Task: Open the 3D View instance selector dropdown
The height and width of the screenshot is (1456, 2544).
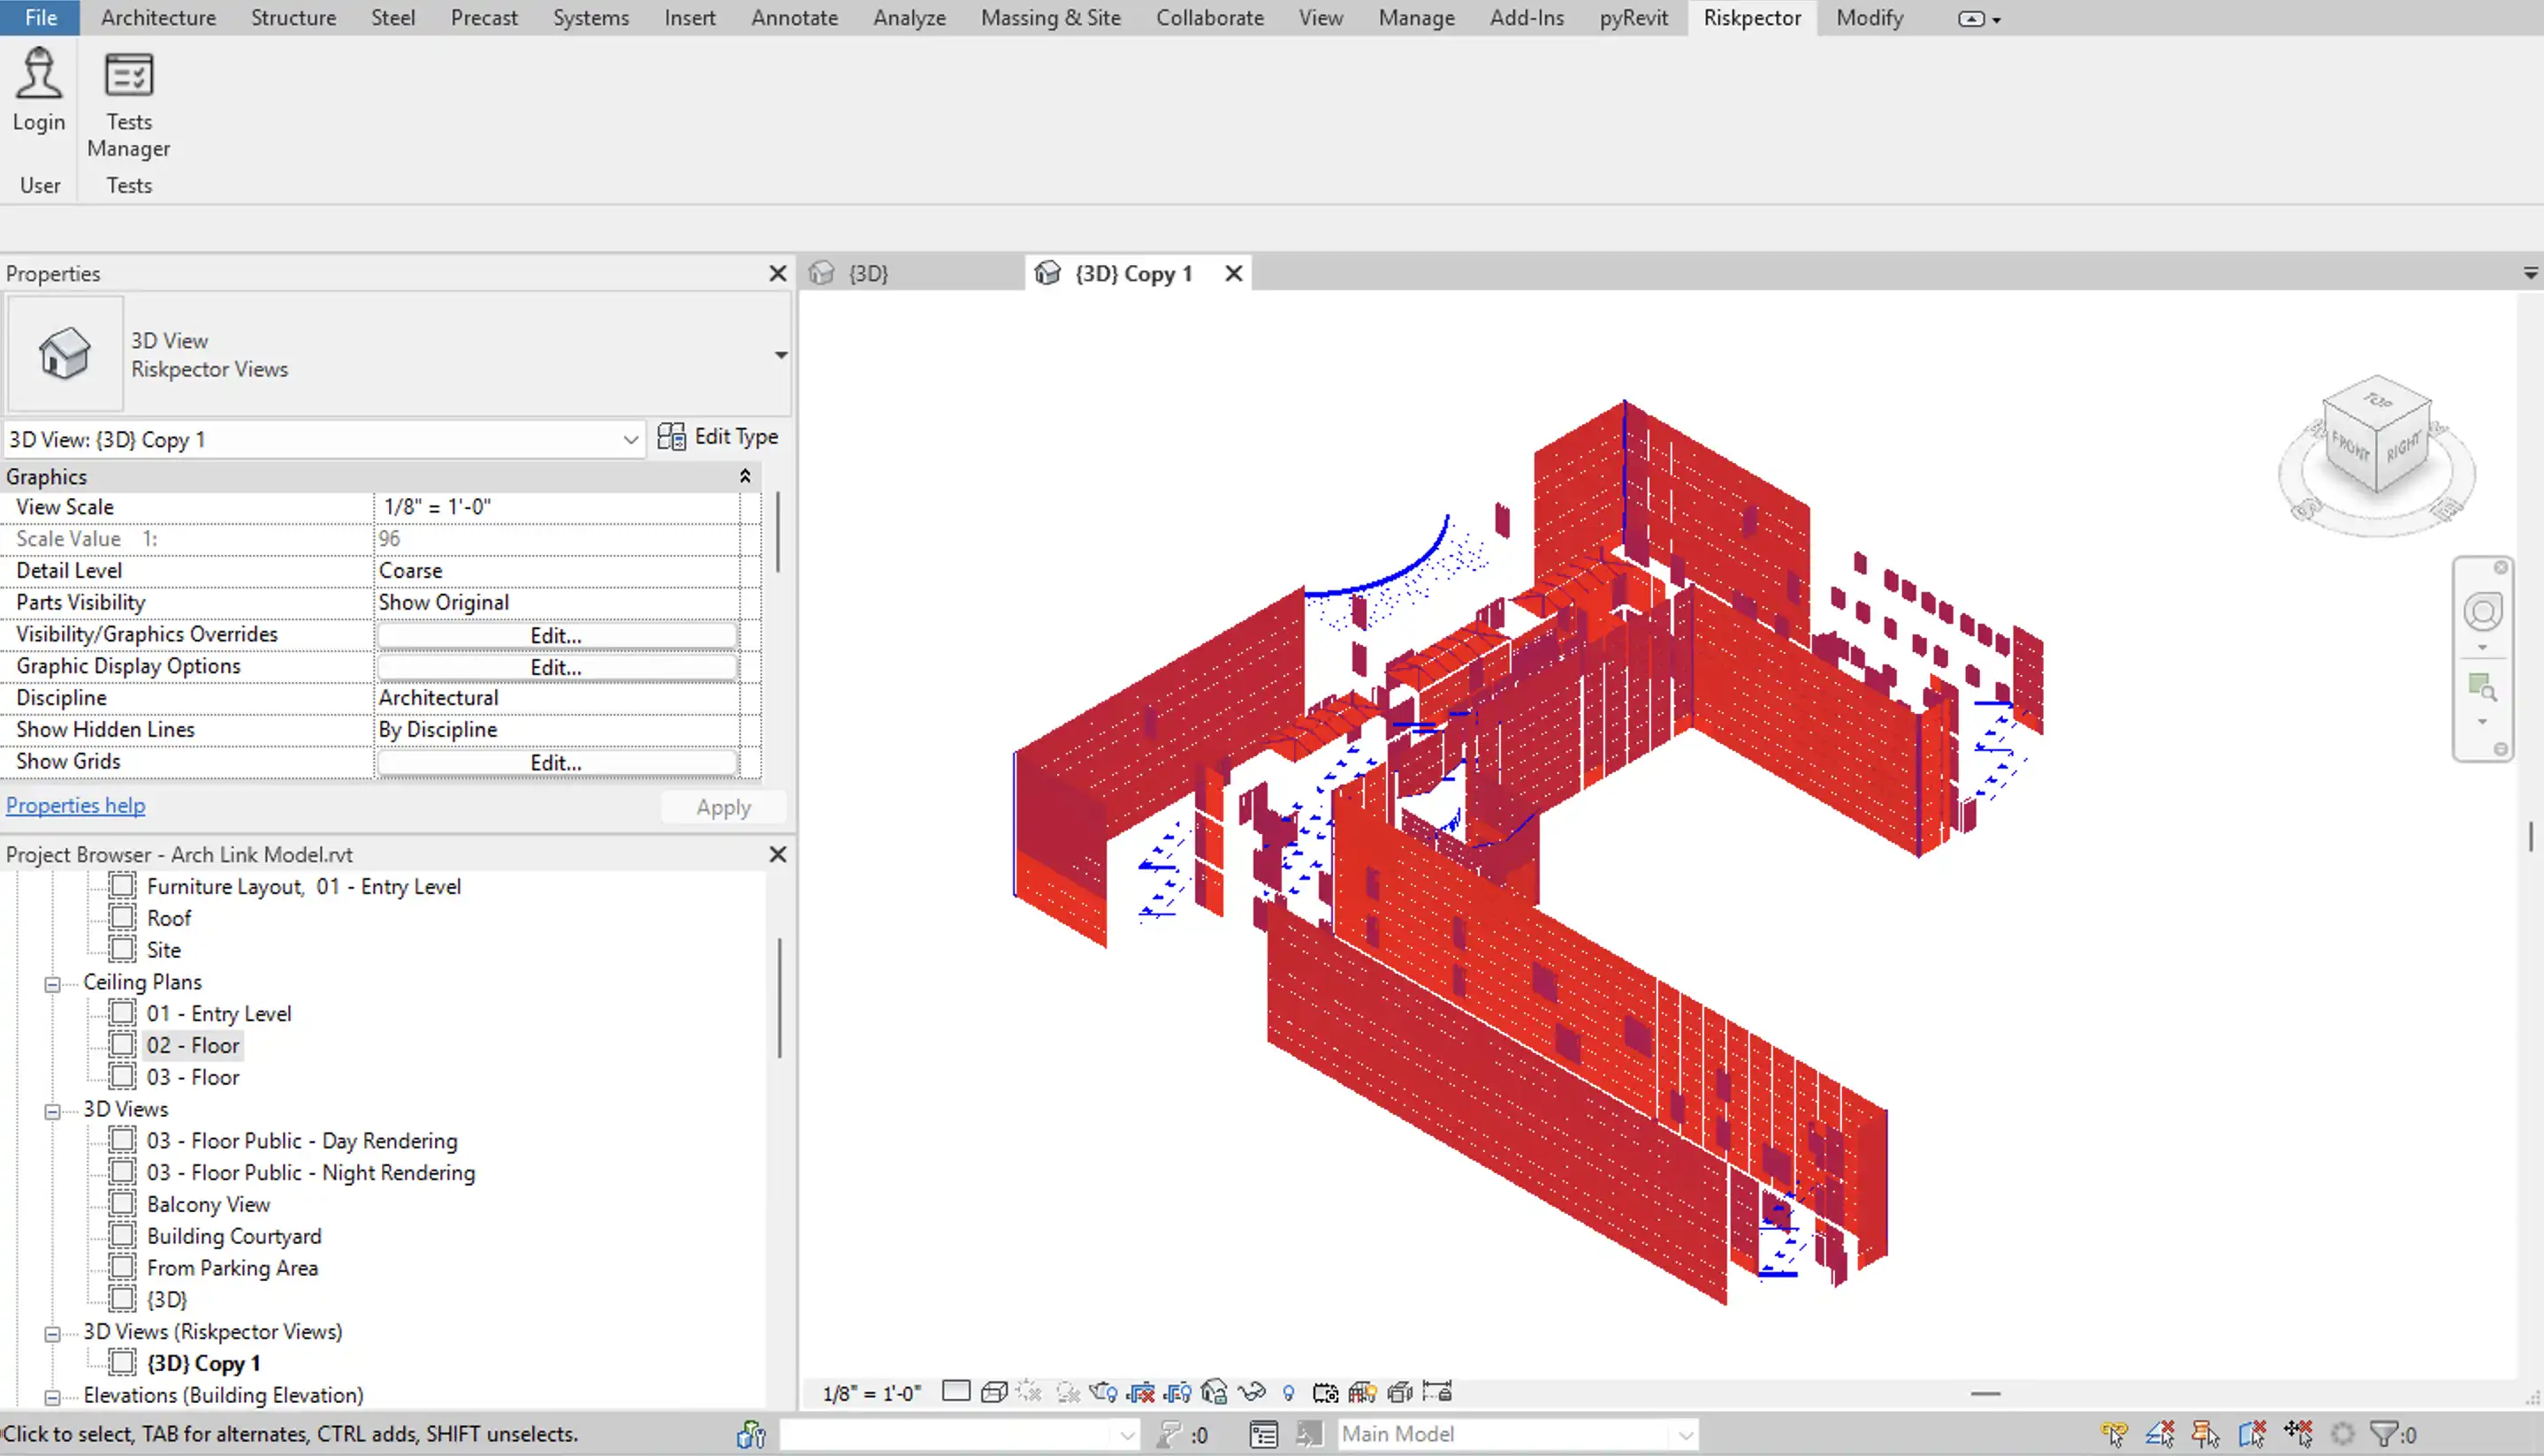Action: tap(630, 440)
